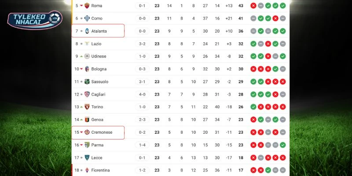Select the Sassuolo club badge

(87, 82)
